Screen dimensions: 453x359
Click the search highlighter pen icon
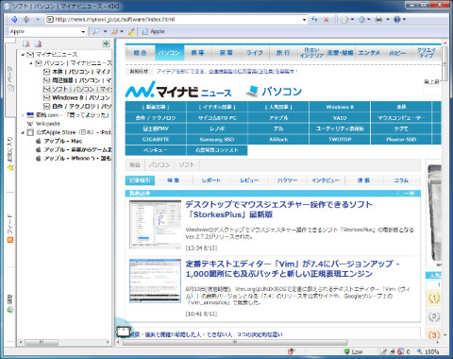click(131, 31)
